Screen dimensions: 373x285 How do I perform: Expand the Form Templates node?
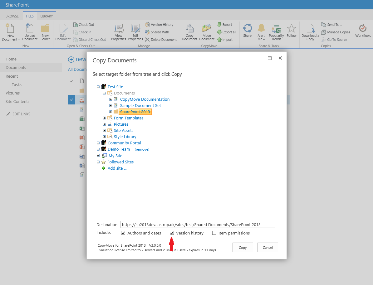coord(104,118)
